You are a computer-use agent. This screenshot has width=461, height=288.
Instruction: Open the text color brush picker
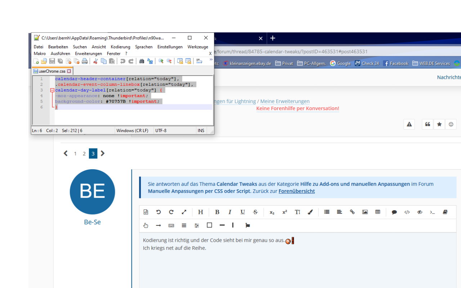tap(310, 212)
